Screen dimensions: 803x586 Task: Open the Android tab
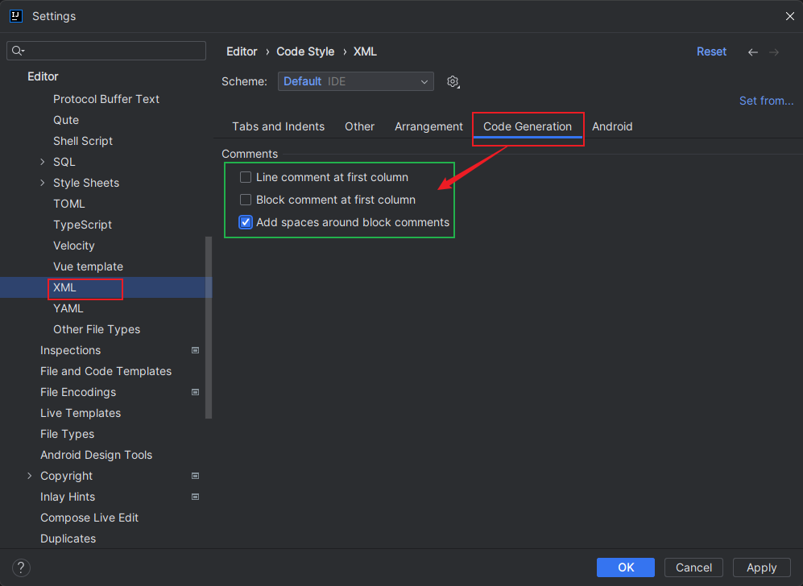612,126
